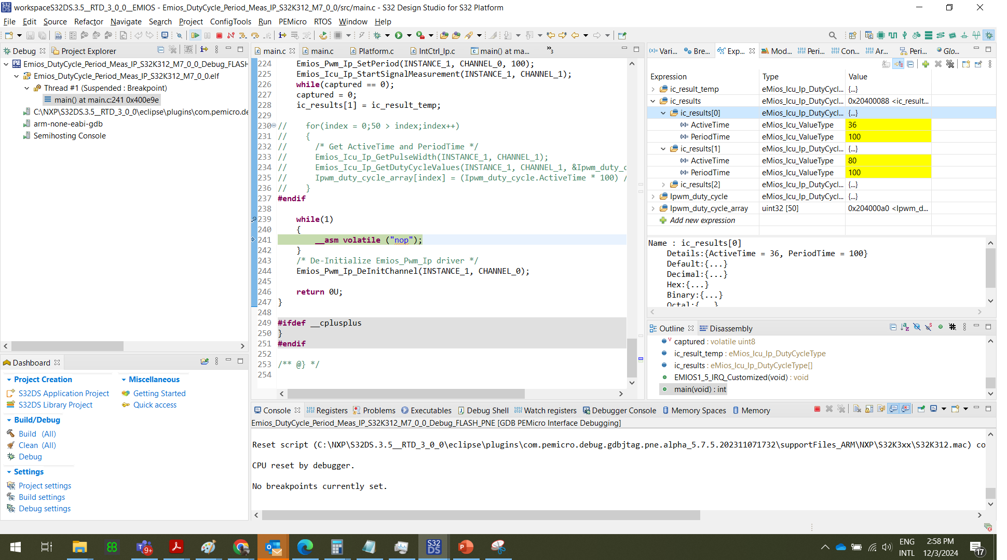1007x560 pixels.
Task: Open the dropdown next to the Debug bug icon
Action: coord(387,35)
